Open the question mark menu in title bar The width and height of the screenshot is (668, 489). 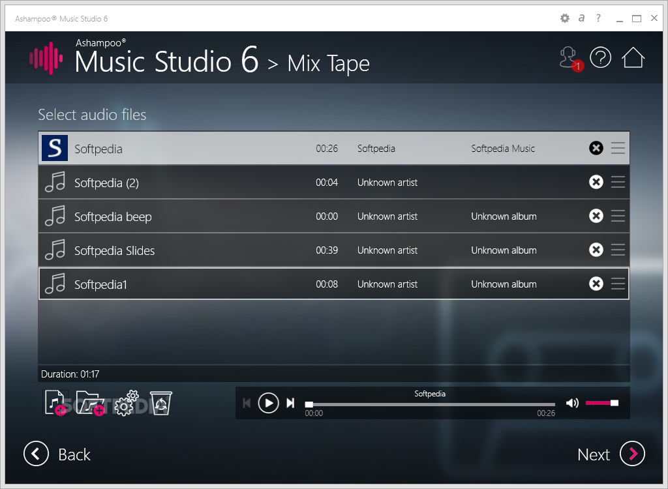(x=599, y=18)
